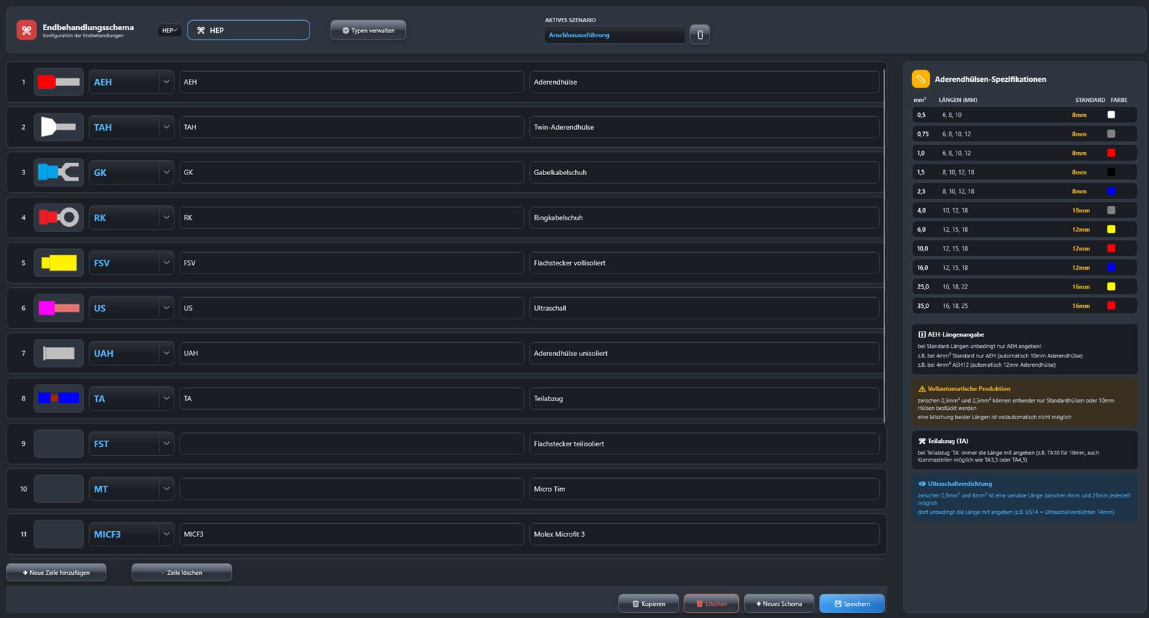The height and width of the screenshot is (618, 1149).
Task: Click the empty code field in MT row
Action: coord(352,489)
